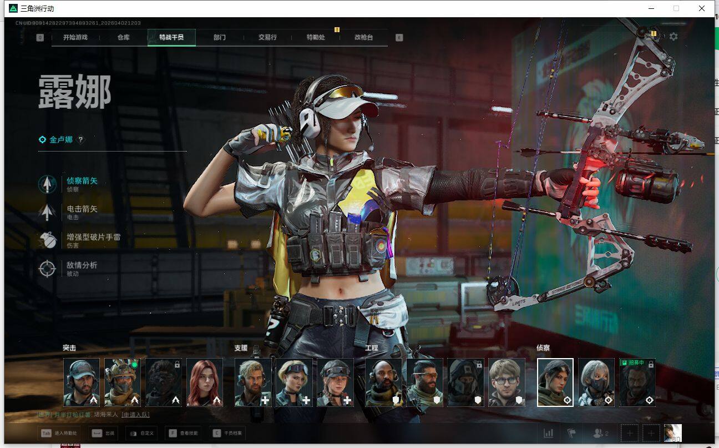Click the E next-tab key icon

point(398,38)
